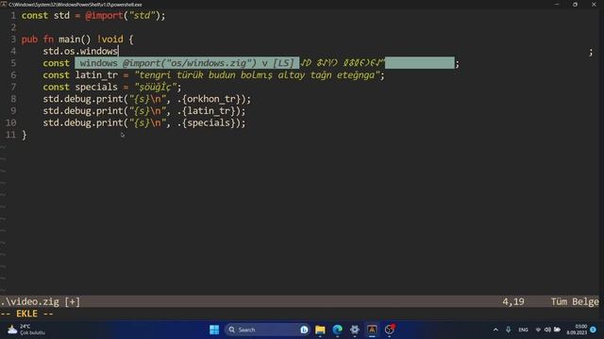Open volume control tray icon
604x339 pixels.
tap(547, 330)
